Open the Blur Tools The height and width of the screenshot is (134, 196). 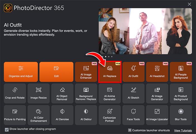pyautogui.click(x=181, y=115)
